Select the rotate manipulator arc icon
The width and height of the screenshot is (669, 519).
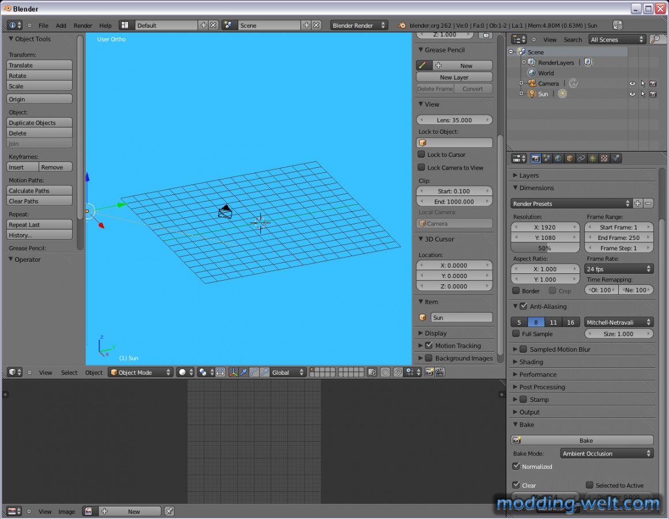(x=254, y=373)
